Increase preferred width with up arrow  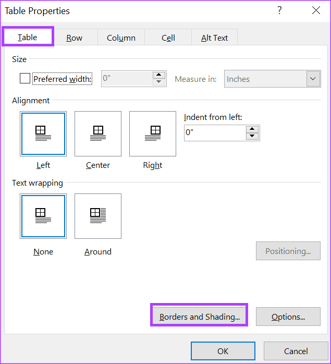click(x=159, y=75)
